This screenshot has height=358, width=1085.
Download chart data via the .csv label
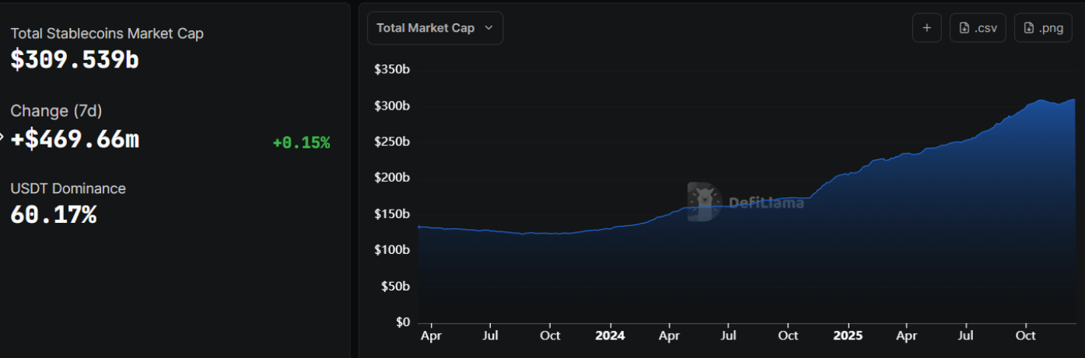point(985,28)
